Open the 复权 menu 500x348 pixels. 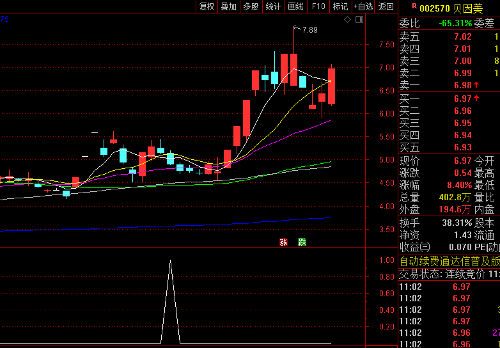[207, 6]
